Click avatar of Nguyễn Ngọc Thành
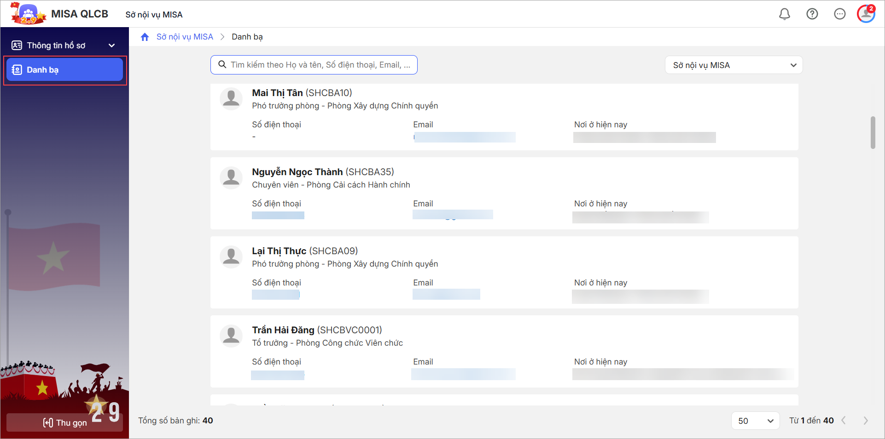This screenshot has width=885, height=439. (x=231, y=178)
